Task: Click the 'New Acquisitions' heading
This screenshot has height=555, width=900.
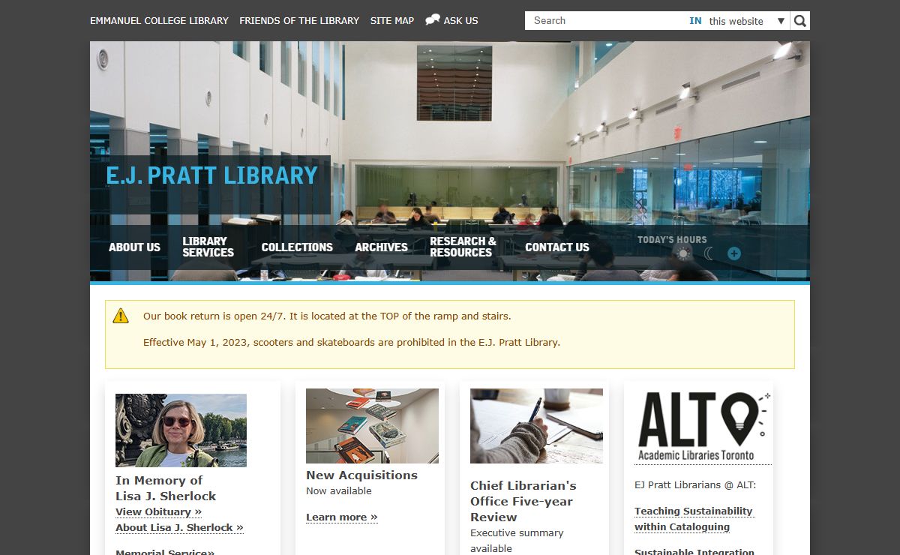Action: coord(361,475)
